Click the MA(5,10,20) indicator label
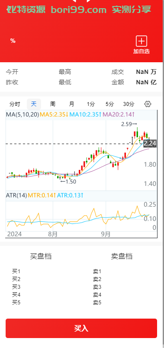The image size is (164, 348). [23, 115]
